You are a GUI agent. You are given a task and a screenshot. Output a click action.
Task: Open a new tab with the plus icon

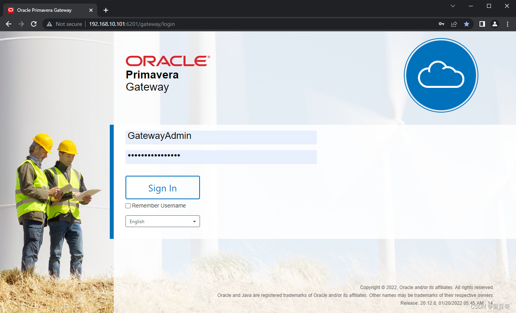[106, 10]
